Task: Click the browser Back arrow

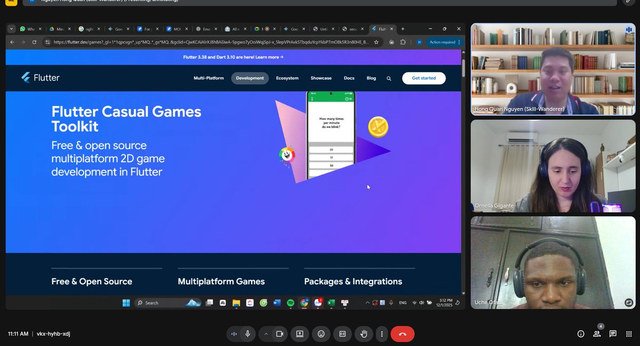Action: 12,42
